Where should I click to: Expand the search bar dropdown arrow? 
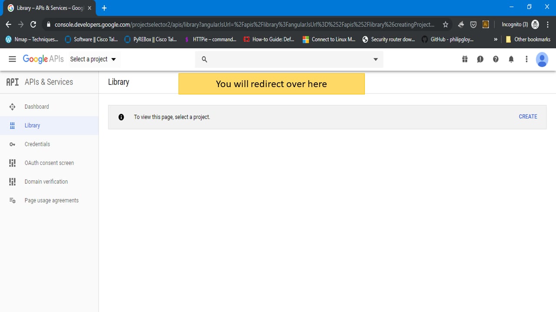point(376,59)
